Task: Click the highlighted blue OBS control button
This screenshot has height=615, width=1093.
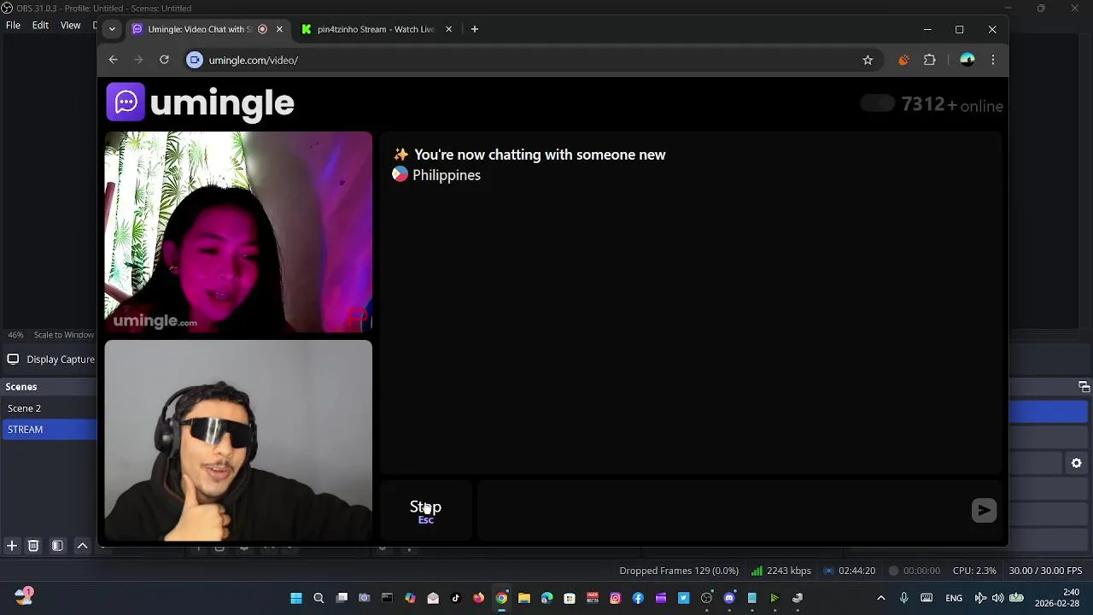Action: pos(1048,412)
